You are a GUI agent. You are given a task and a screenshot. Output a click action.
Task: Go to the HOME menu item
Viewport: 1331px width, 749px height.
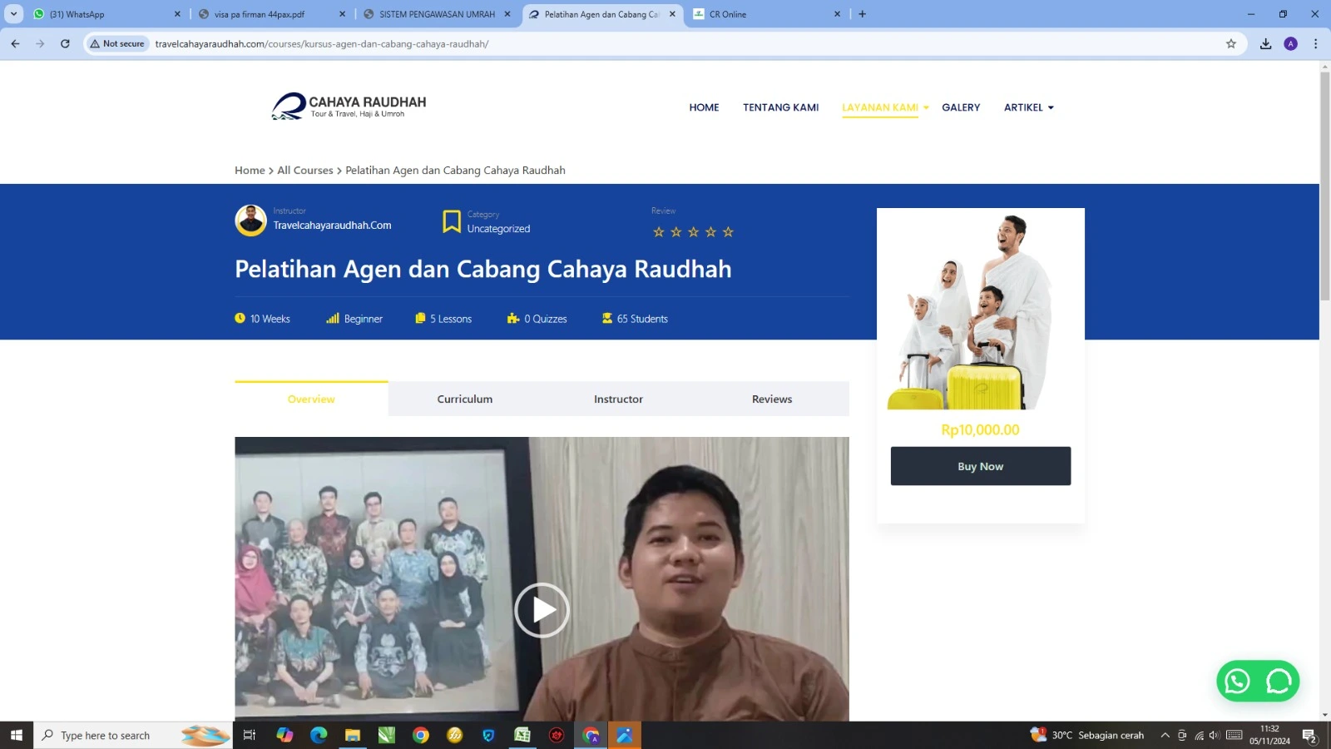(x=704, y=107)
